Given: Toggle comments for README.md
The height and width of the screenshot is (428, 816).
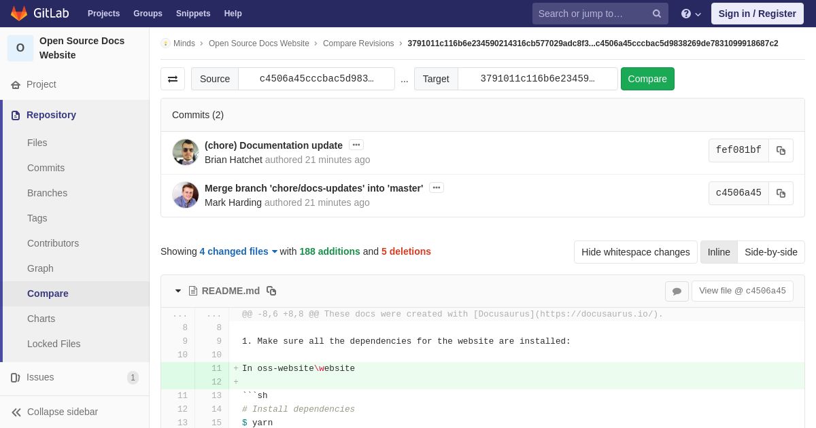Looking at the screenshot, I should tap(677, 291).
